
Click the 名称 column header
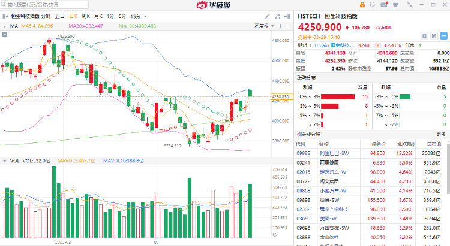(x=324, y=144)
